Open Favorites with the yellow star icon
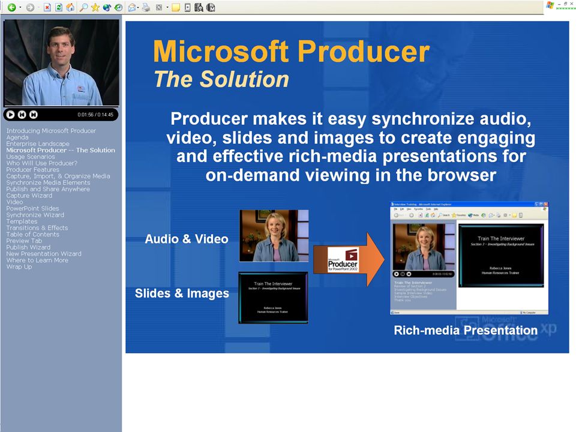Viewport: 576px width, 432px height. coord(95,7)
